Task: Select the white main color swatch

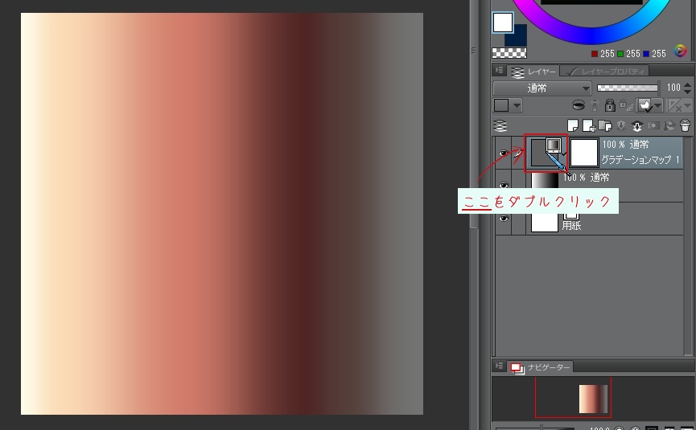Action: [x=502, y=23]
